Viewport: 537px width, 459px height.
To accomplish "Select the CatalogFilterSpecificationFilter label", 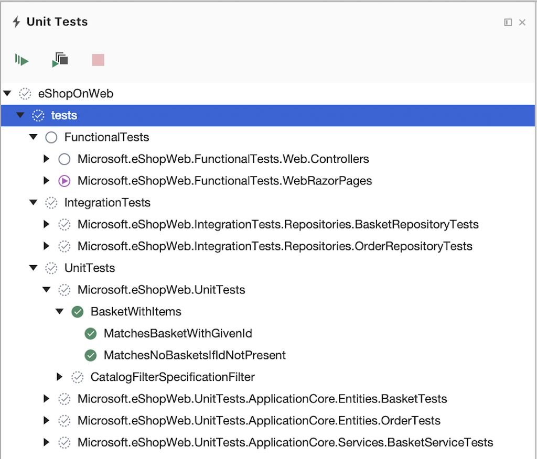I will tap(173, 377).
